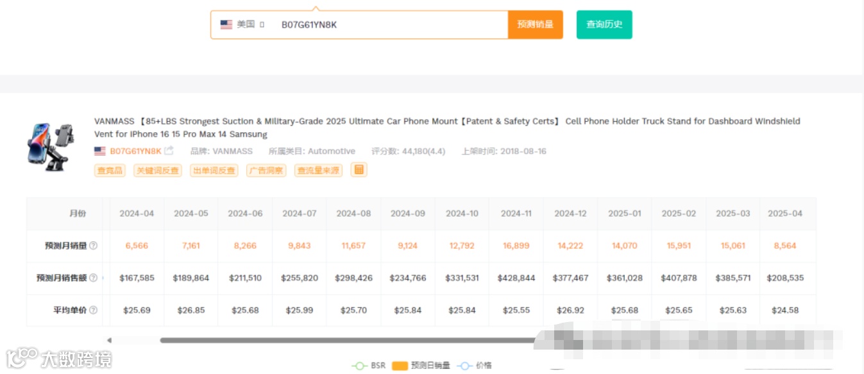Viewport: 864px width, 374px height.
Task: Click the horizontal scrollbar thumb under table
Action: point(346,340)
